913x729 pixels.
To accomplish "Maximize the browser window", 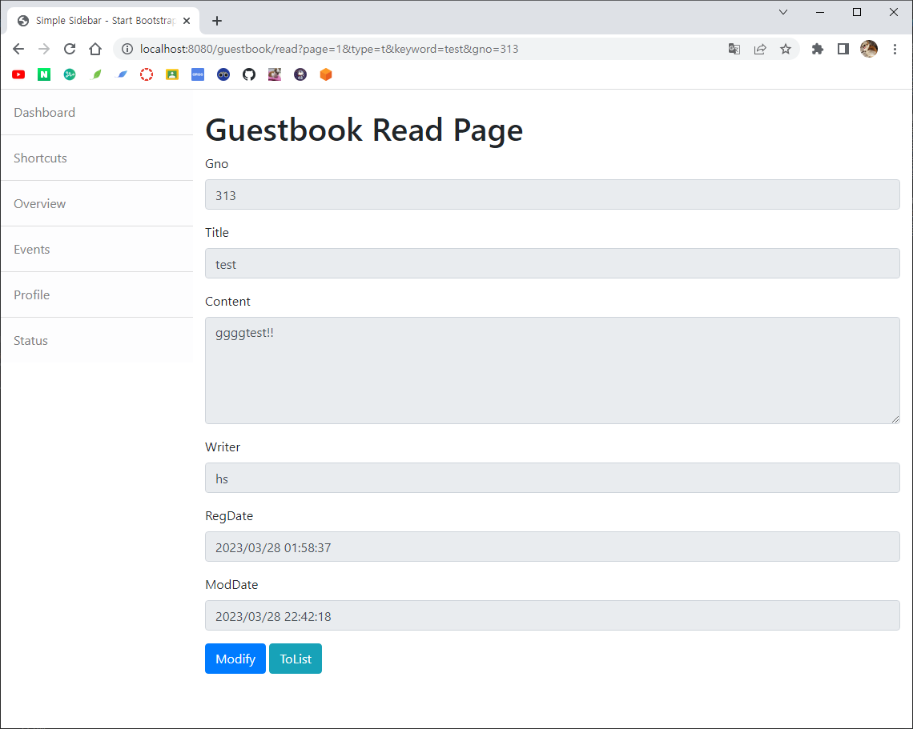I will (x=856, y=12).
